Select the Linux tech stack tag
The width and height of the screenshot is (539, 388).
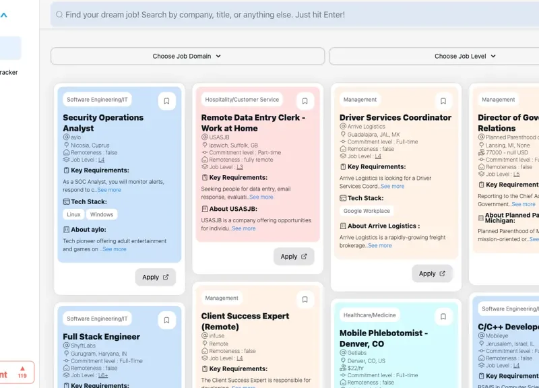[x=73, y=214]
